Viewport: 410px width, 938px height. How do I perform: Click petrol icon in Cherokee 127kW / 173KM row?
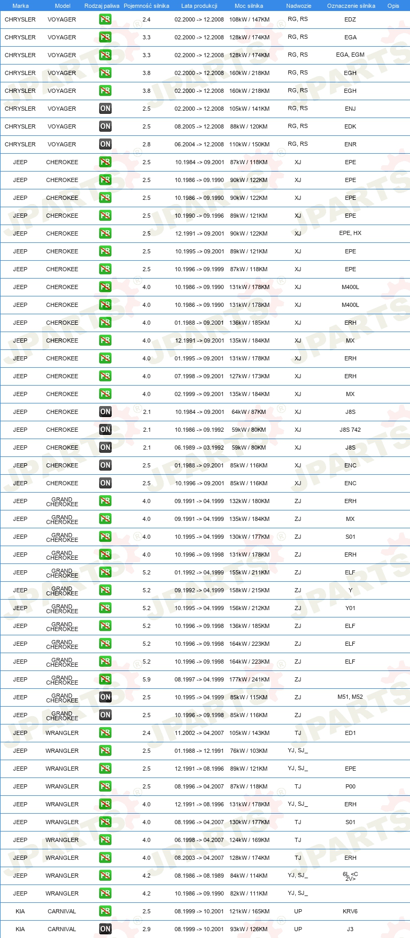pos(105,376)
